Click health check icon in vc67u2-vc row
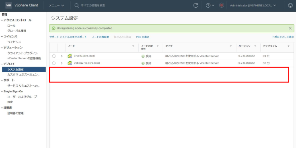The width and height of the screenshot is (296, 148). click(143, 63)
